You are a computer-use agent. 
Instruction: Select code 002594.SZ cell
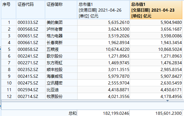click(x=31, y=90)
